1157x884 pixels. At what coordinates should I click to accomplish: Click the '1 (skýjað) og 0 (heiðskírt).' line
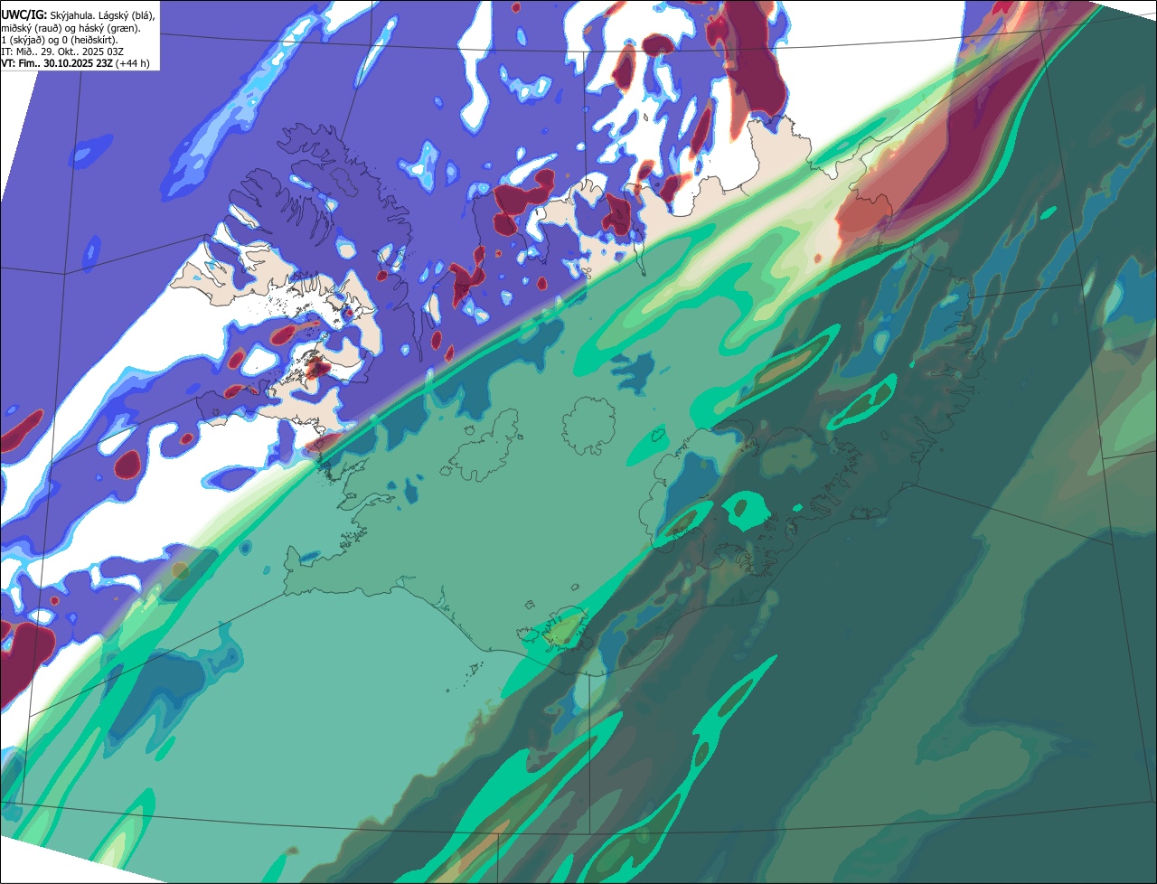(x=59, y=40)
